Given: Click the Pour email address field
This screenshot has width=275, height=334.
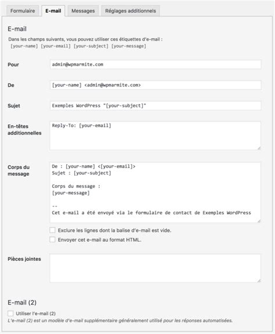Looking at the screenshot, I should coord(155,64).
